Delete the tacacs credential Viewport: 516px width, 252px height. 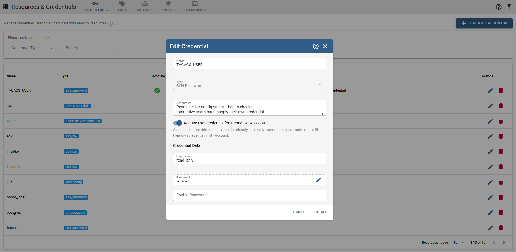[x=501, y=228]
